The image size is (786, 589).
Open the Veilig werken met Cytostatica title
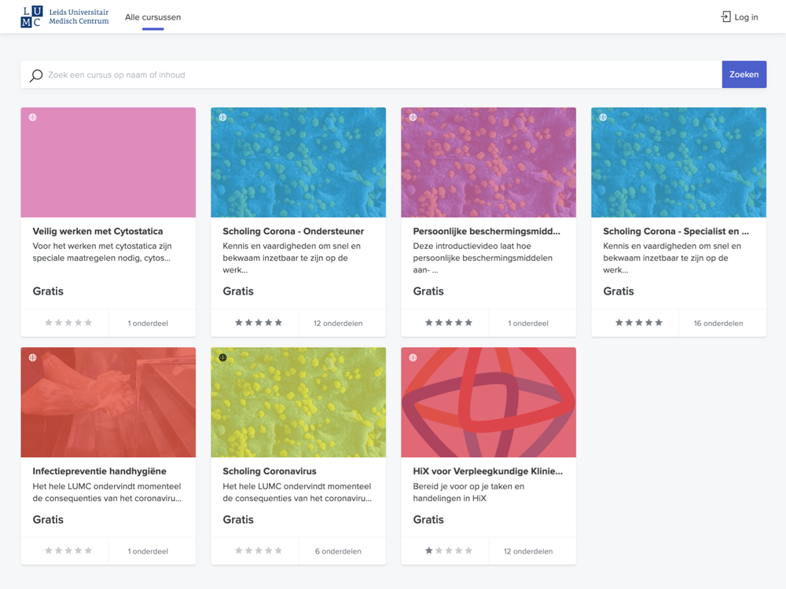(x=97, y=232)
